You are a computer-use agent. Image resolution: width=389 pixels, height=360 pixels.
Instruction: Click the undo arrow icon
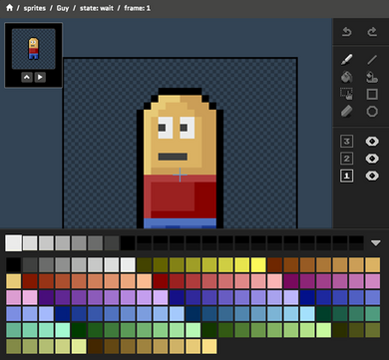[347, 32]
